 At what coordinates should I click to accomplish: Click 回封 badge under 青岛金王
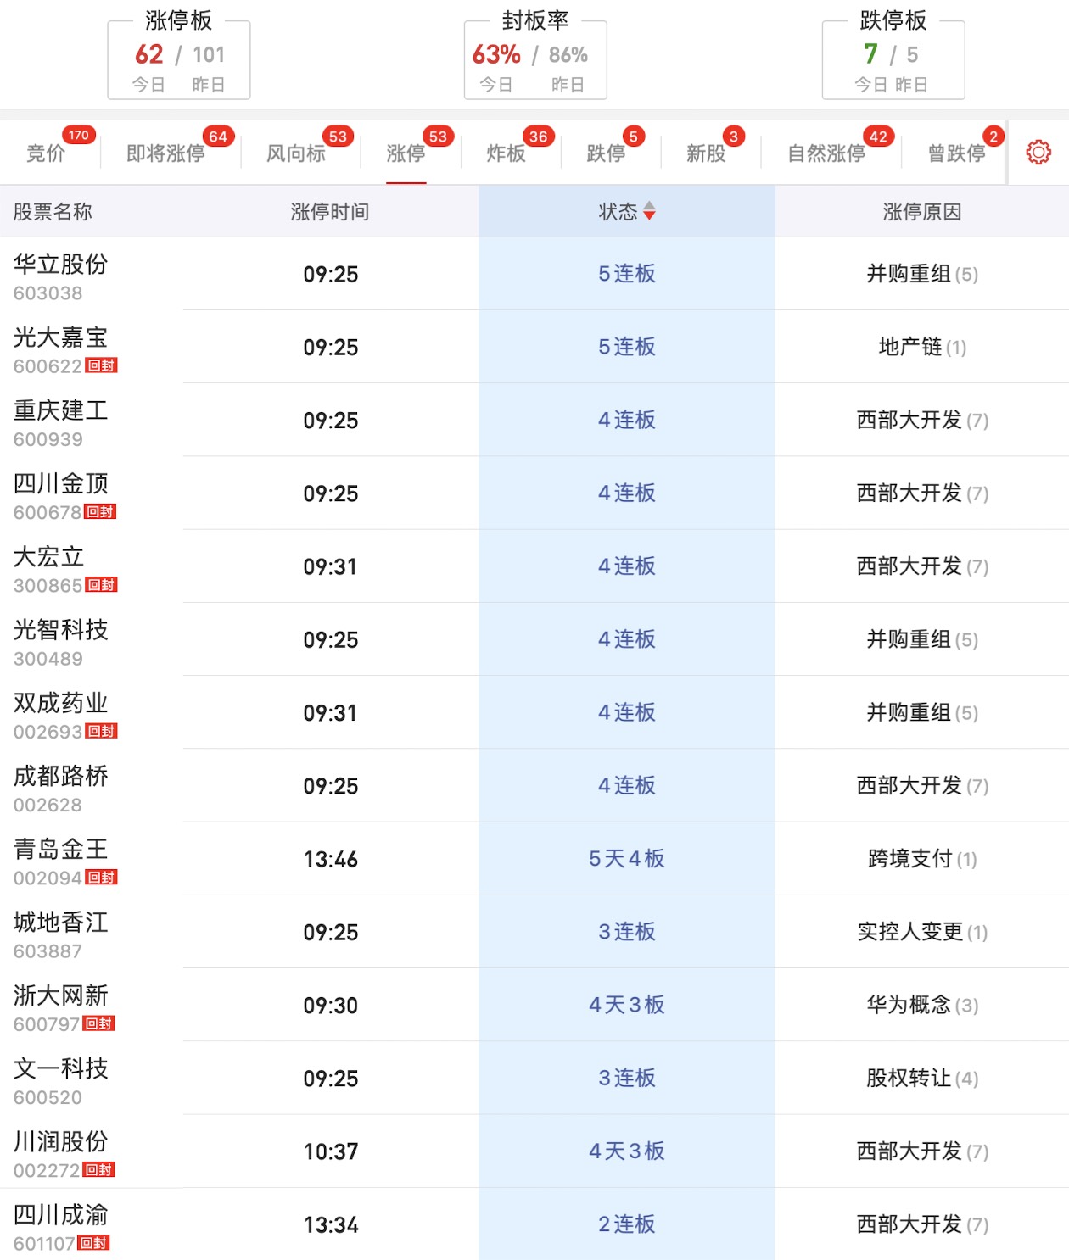click(x=101, y=878)
